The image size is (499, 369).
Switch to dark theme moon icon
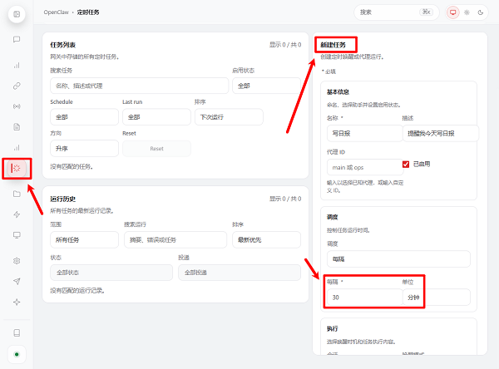click(481, 12)
